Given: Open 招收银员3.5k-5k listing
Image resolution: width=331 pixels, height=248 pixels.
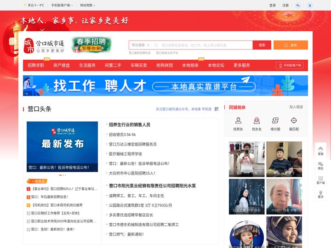Looking at the screenshot, I should 122,135.
